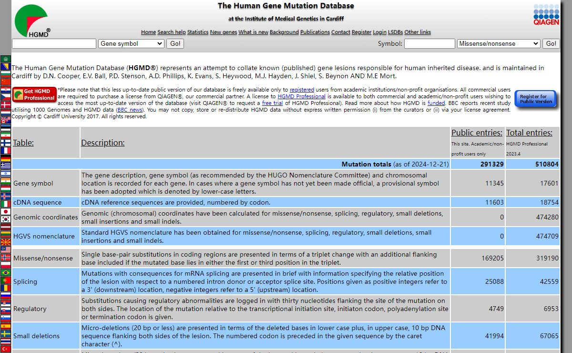Select the Macedonian flag translation
Screen dimensions: 572x353
coord(6,242)
